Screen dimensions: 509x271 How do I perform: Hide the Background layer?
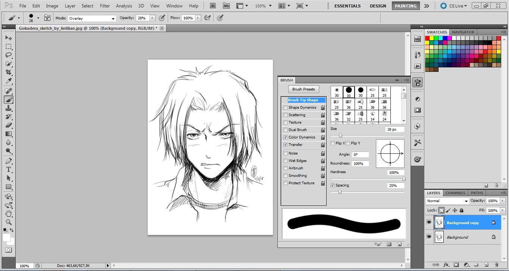click(x=429, y=236)
